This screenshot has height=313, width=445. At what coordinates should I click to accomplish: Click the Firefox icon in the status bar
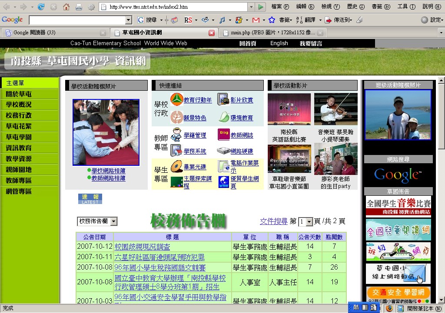coord(389,308)
